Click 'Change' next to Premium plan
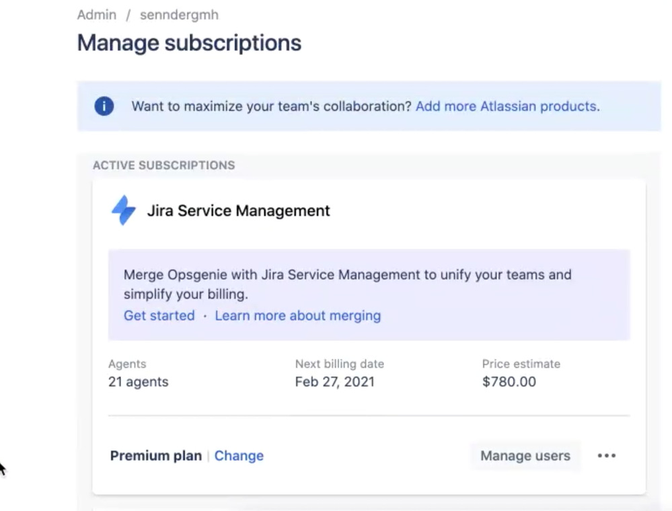 (239, 456)
